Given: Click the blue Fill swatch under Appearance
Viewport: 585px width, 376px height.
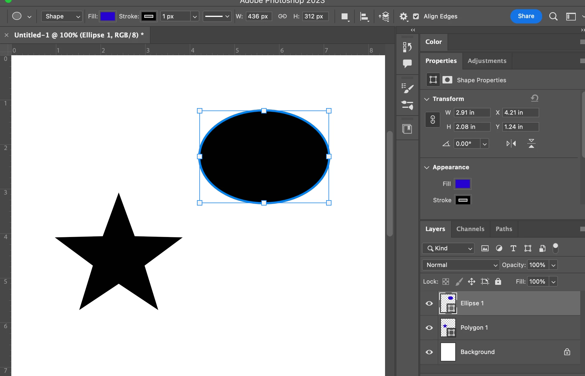Looking at the screenshot, I should [462, 184].
